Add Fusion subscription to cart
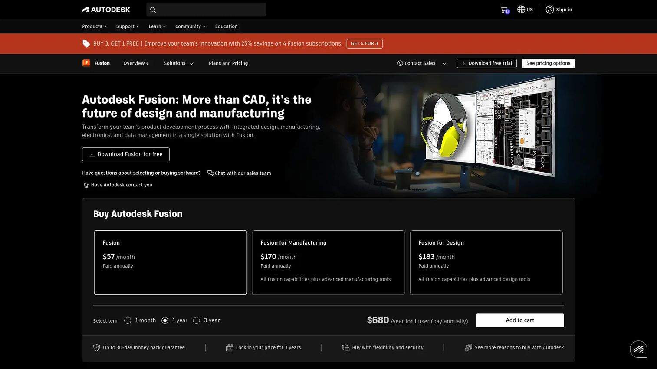This screenshot has height=369, width=657. tap(520, 320)
